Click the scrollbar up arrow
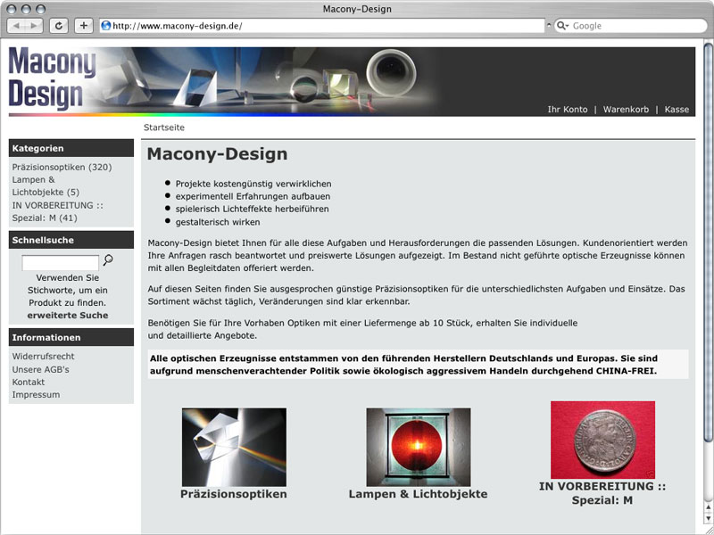Viewport: 714px width, 535px height. (708, 507)
